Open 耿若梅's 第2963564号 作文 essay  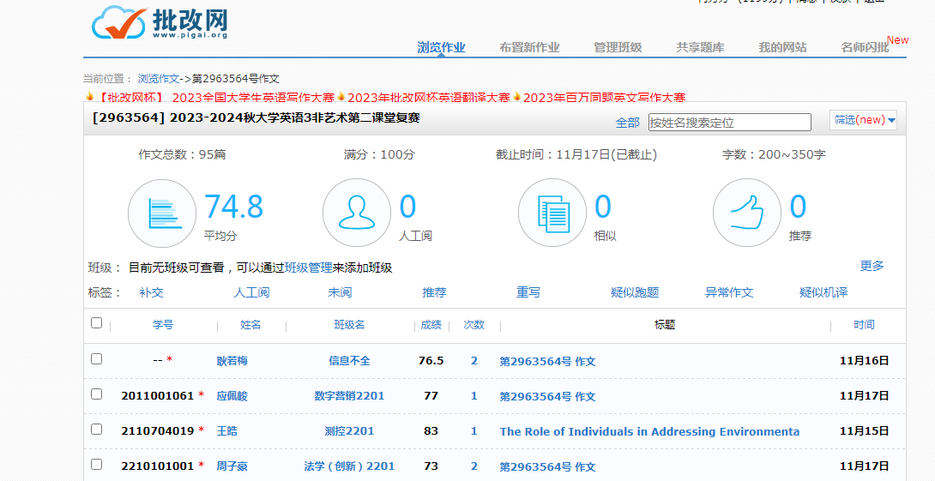click(547, 361)
